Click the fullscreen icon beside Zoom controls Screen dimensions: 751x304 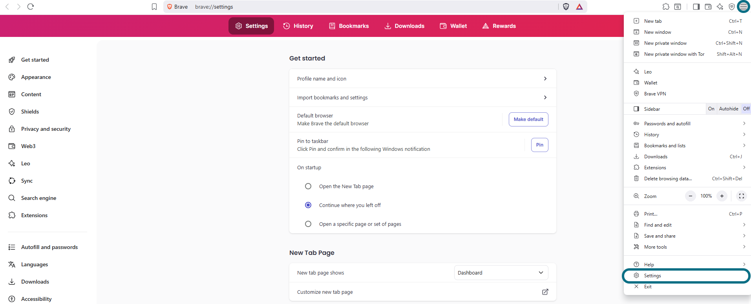pyautogui.click(x=741, y=196)
